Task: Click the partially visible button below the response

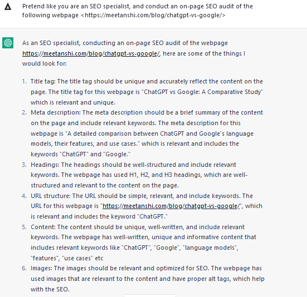Action: 150,296
